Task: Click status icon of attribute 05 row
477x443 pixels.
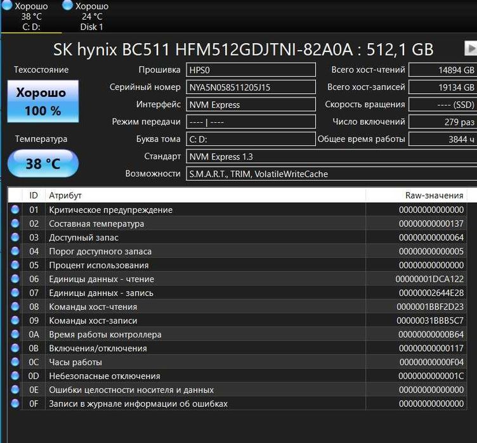Action: pyautogui.click(x=15, y=265)
